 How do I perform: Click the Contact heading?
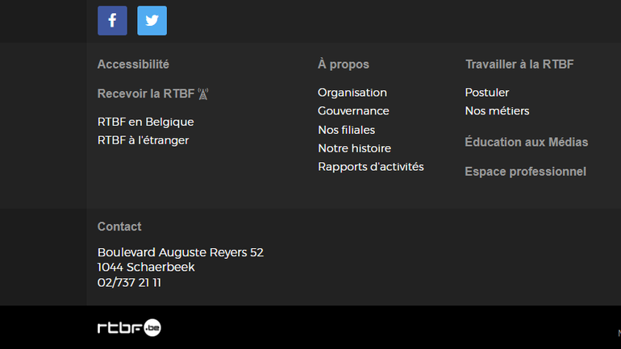[x=119, y=226]
